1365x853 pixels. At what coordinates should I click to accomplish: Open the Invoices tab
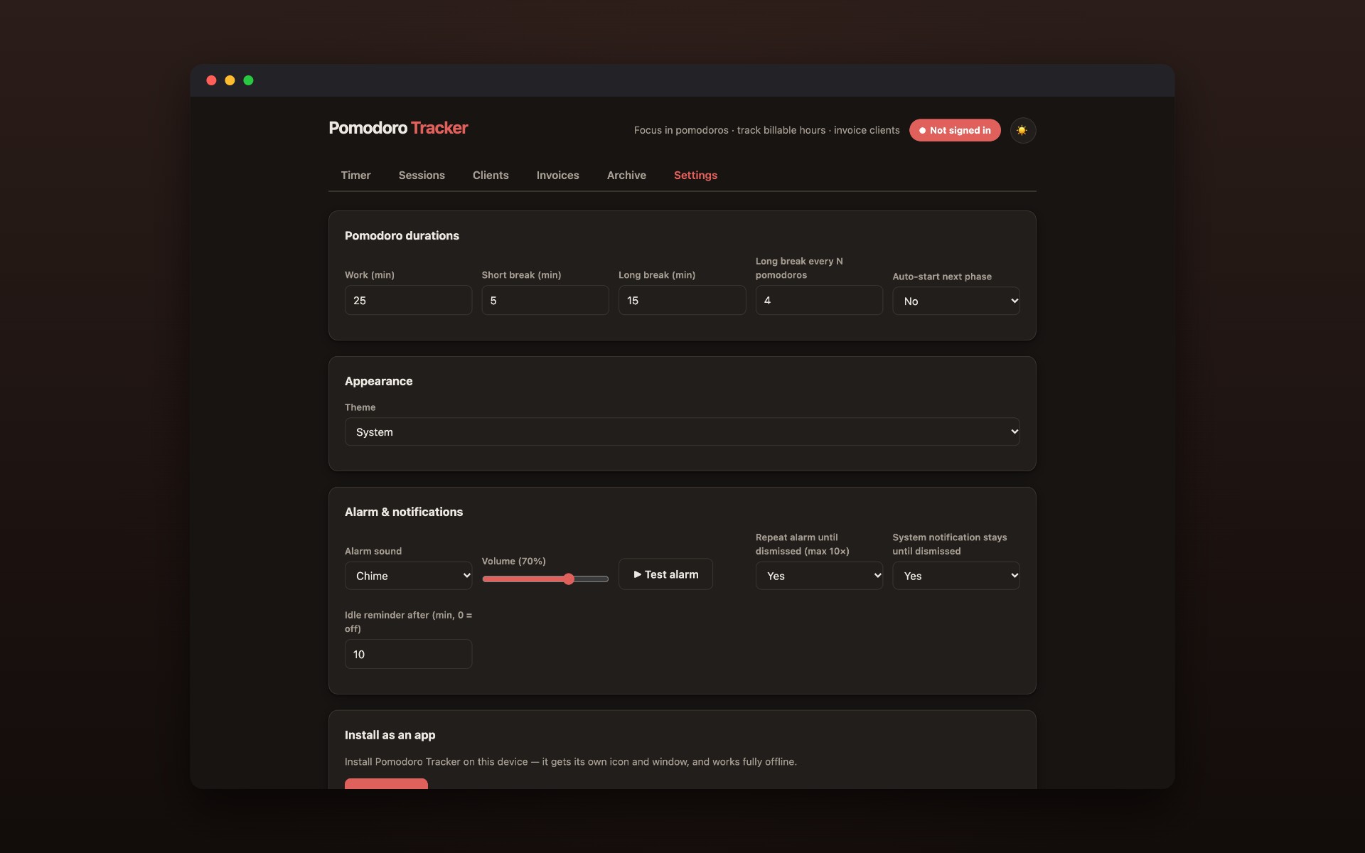557,175
